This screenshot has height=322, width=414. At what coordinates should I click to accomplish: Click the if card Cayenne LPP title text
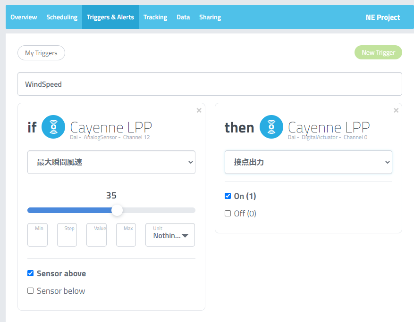coord(111,128)
